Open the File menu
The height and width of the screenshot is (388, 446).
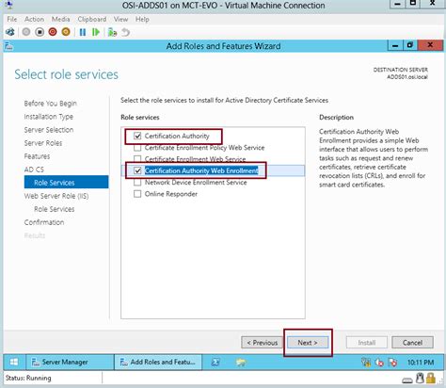point(12,19)
